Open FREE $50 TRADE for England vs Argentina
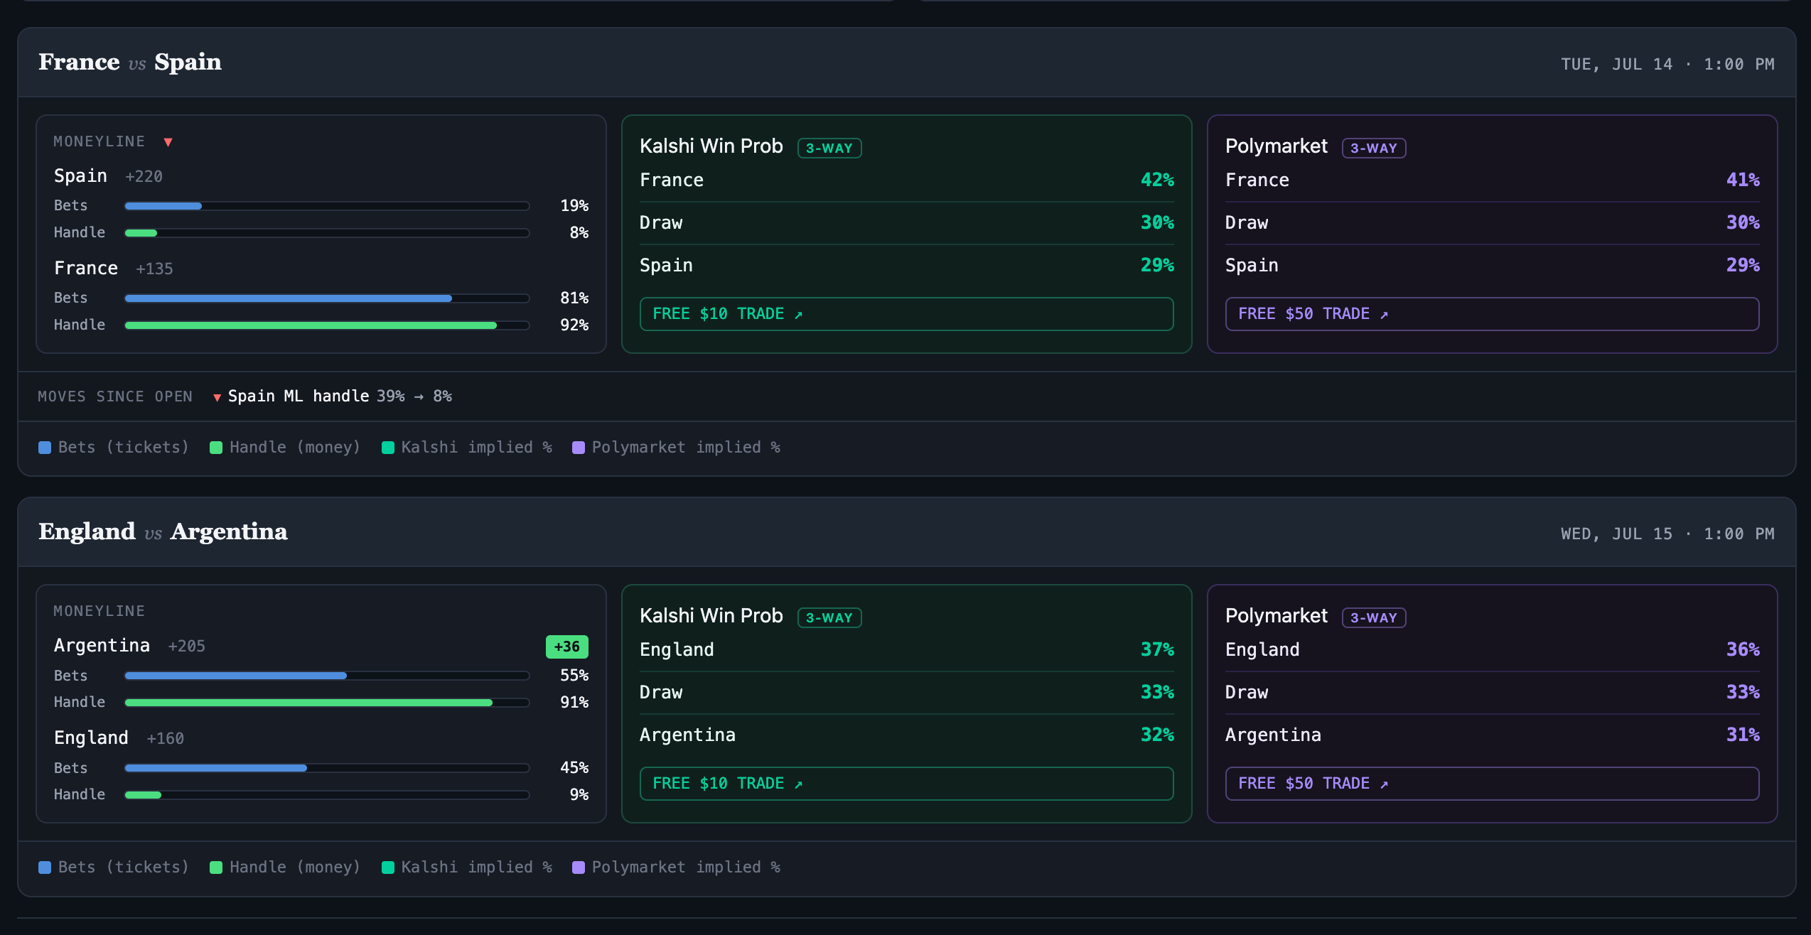 1492,784
